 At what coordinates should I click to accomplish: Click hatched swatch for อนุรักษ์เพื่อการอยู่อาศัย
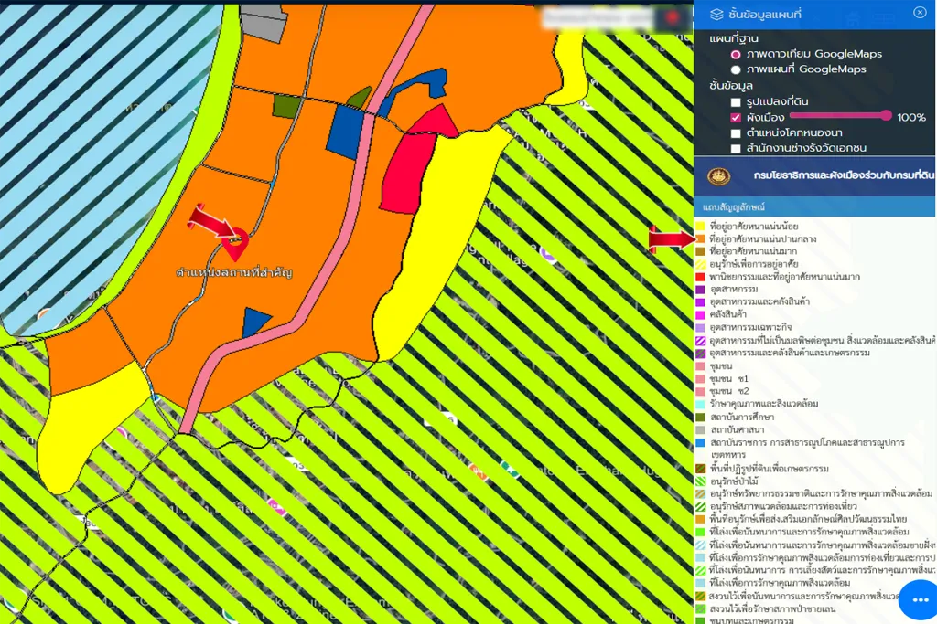click(x=700, y=264)
